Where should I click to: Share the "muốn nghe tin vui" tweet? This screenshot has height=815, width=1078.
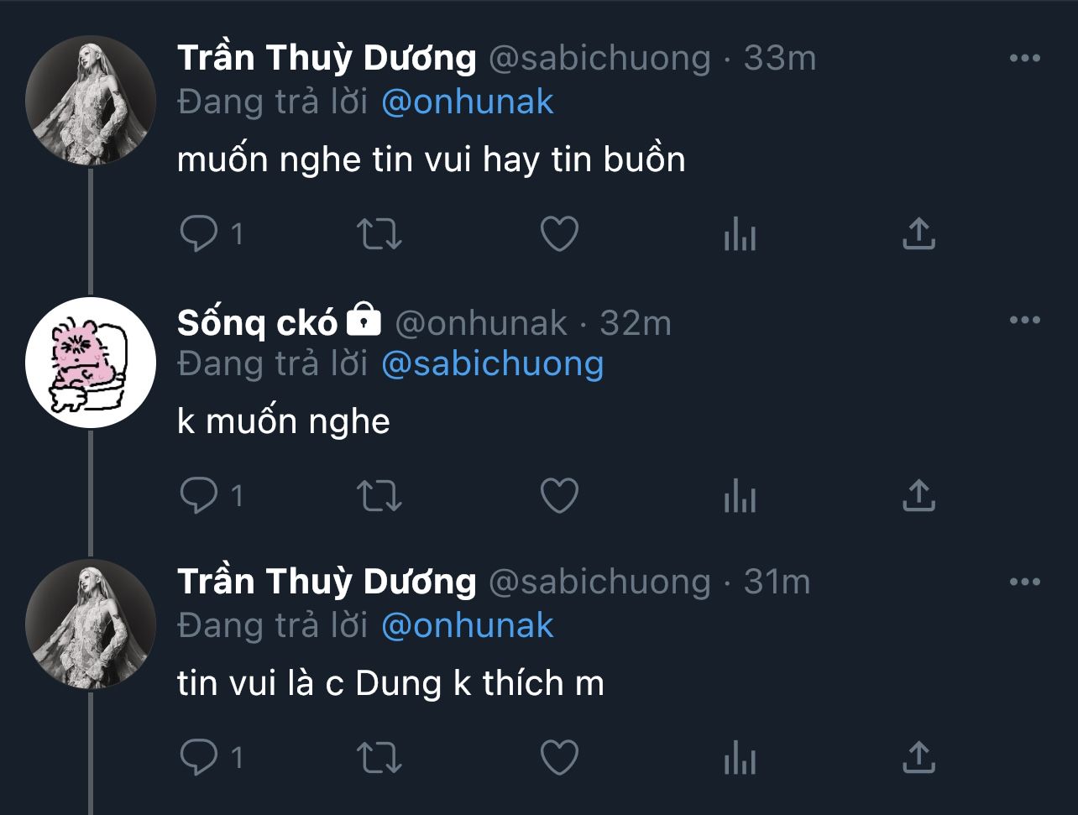coord(918,234)
